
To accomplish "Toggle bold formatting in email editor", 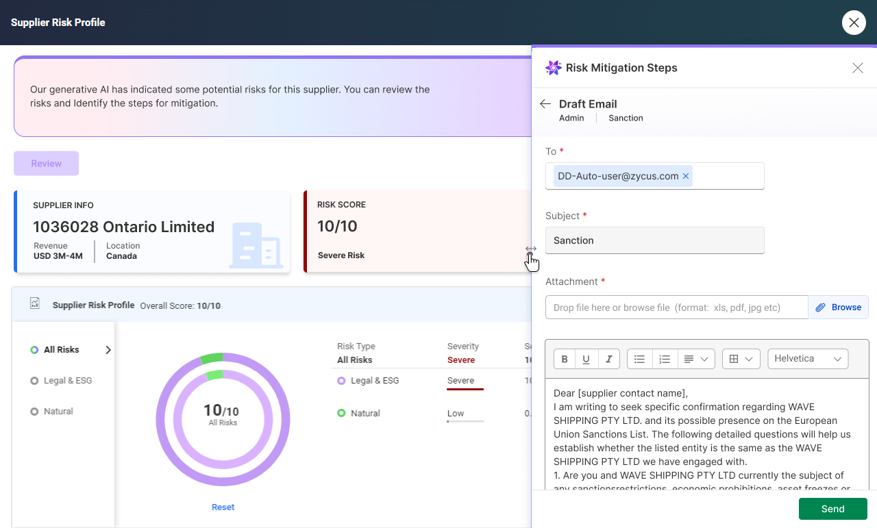I will point(565,359).
